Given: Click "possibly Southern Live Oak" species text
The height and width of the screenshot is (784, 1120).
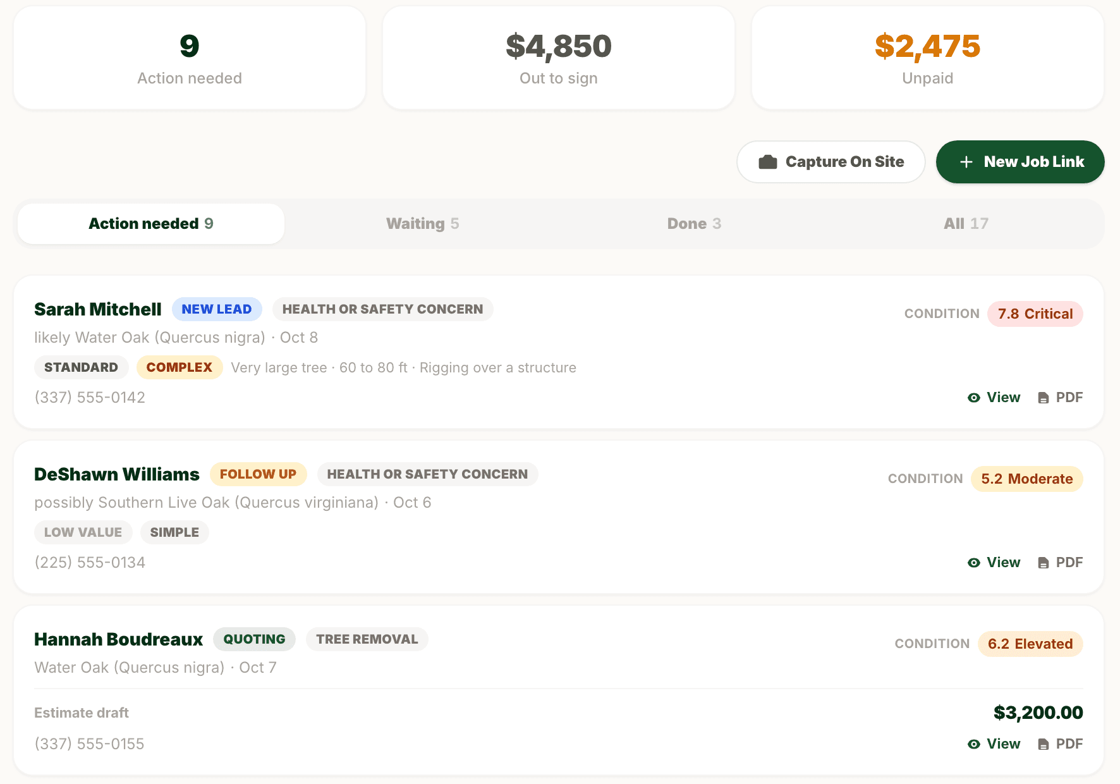Looking at the screenshot, I should pos(132,503).
